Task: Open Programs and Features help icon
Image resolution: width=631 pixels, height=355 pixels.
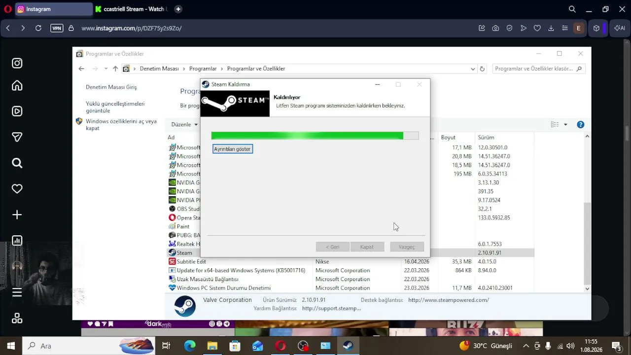Action: point(581,125)
